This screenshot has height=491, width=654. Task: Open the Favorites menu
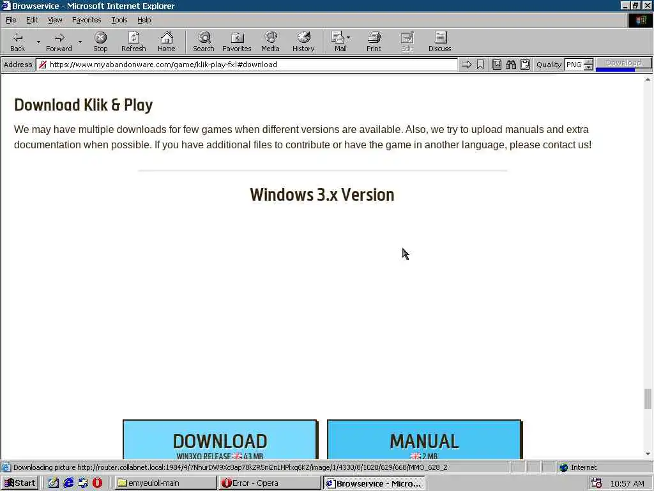[86, 20]
